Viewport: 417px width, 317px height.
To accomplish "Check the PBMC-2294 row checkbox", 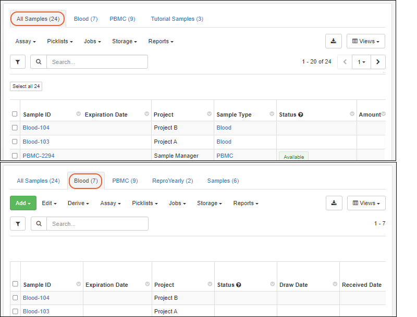I will coord(15,156).
